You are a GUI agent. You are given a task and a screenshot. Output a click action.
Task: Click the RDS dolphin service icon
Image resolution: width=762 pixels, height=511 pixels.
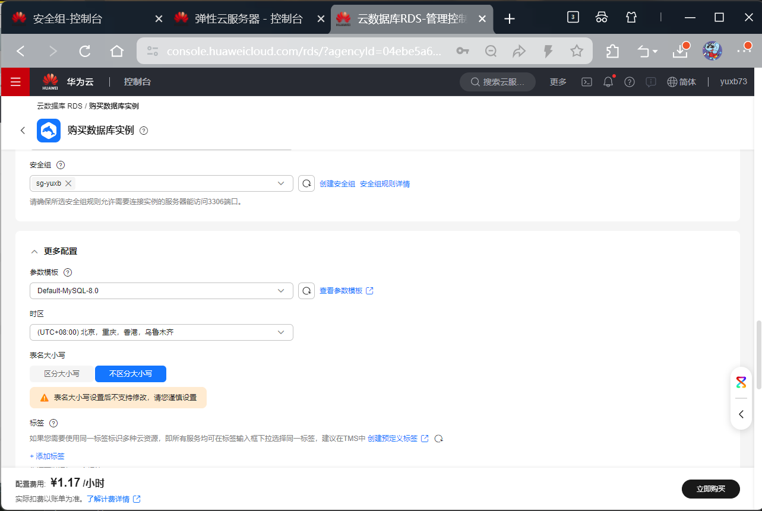point(49,131)
